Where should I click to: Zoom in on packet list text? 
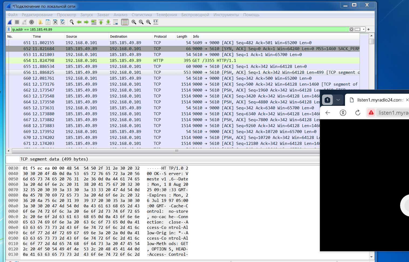[x=134, y=22]
